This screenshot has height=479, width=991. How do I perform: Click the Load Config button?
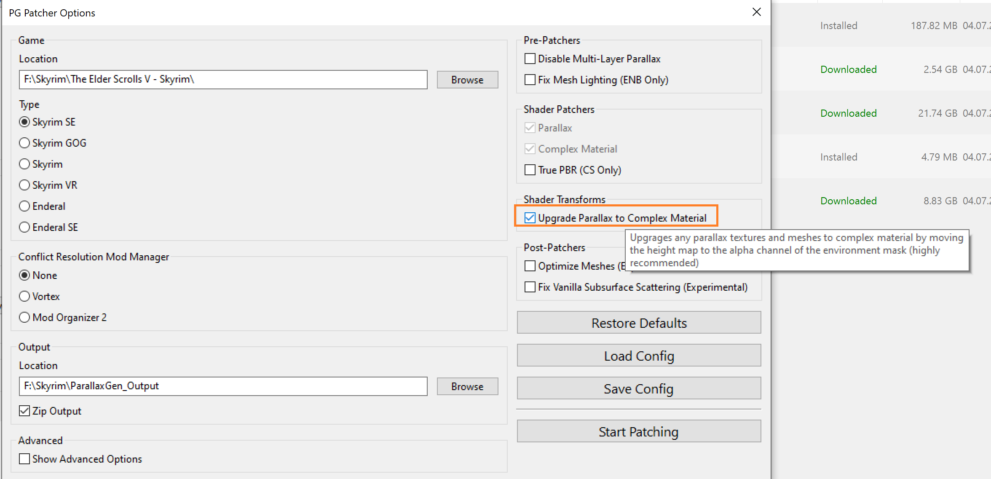[x=638, y=356]
